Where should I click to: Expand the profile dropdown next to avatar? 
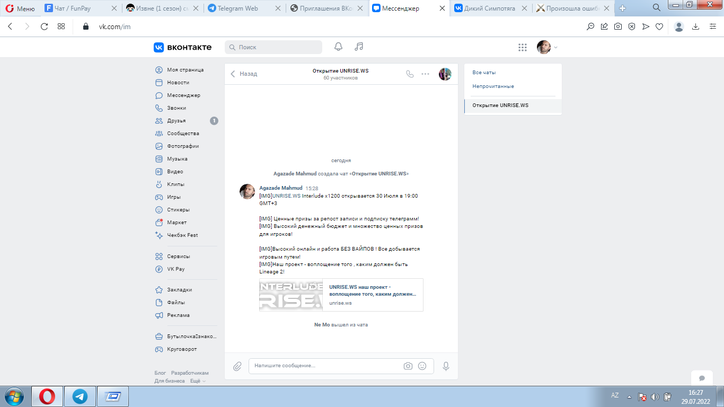point(555,48)
